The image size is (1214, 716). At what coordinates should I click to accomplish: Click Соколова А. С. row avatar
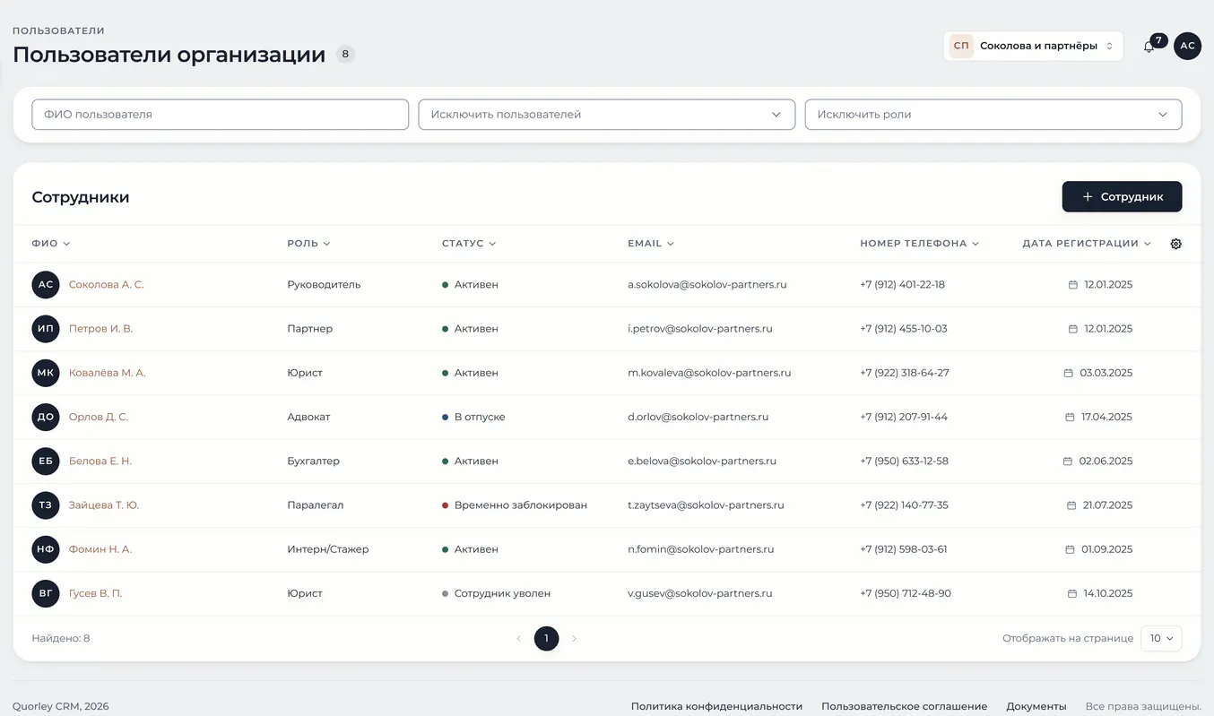[x=46, y=285]
